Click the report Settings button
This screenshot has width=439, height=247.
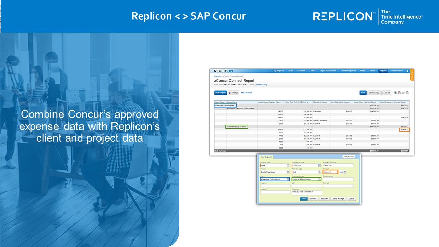[x=234, y=93]
